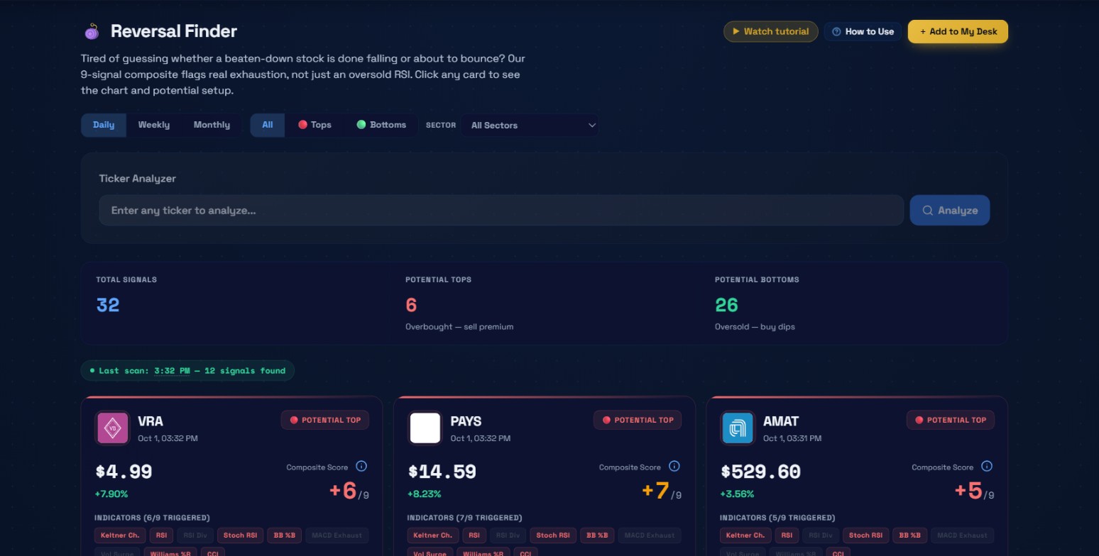Click the Potential Tops count 6
The image size is (1099, 556).
point(411,305)
